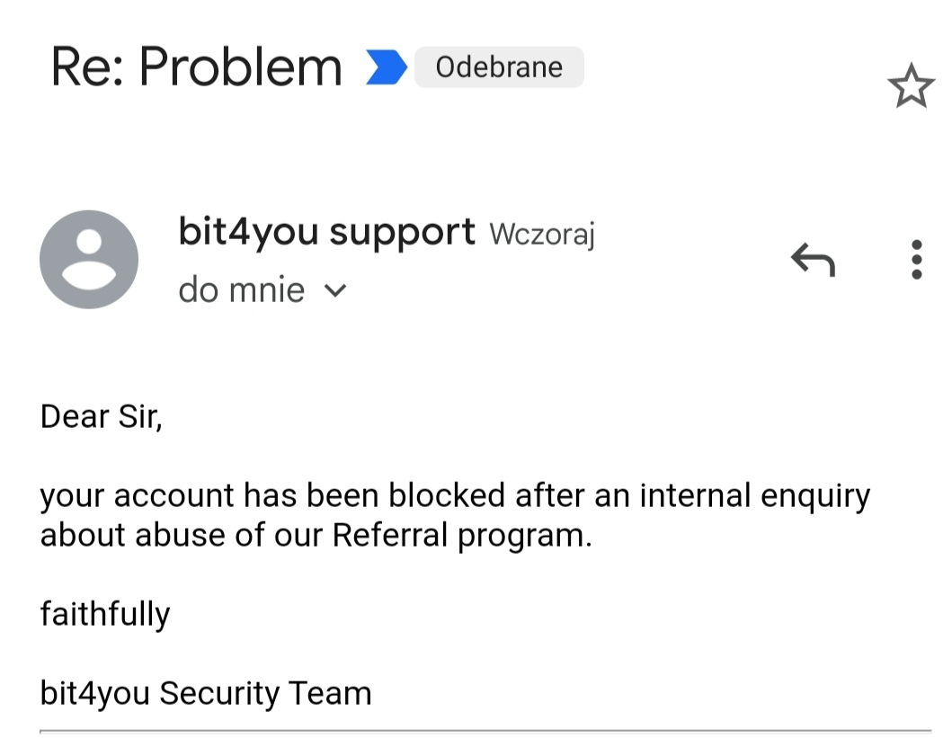Tap sender name bit4you support
943x738 pixels.
pos(326,232)
